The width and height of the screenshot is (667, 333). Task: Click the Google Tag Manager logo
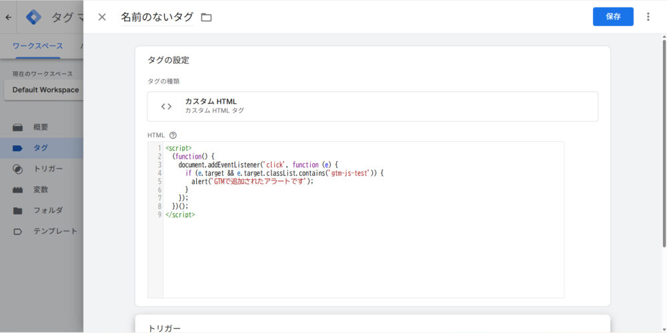coord(33,17)
